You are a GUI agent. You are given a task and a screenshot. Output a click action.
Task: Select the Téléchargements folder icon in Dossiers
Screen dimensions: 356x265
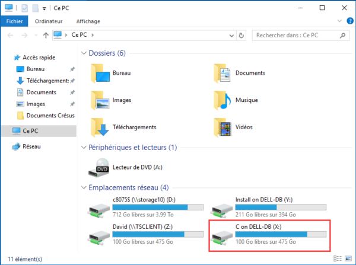[100, 127]
